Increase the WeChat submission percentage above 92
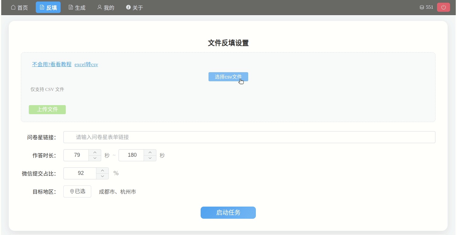 click(x=103, y=171)
